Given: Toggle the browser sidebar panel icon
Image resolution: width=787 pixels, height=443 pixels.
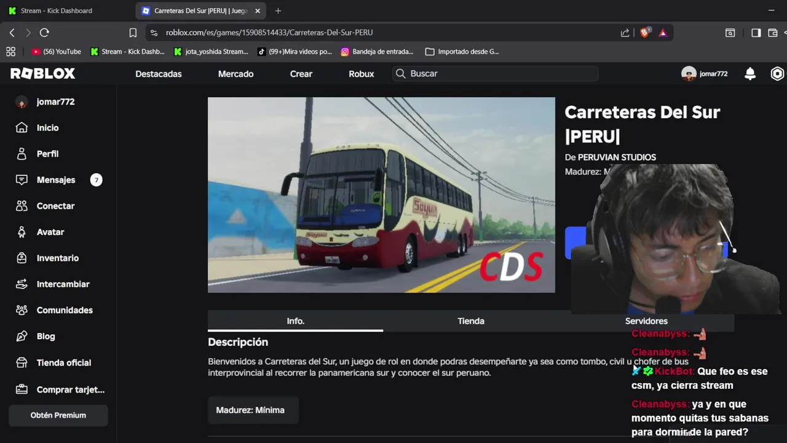Looking at the screenshot, I should (x=756, y=33).
